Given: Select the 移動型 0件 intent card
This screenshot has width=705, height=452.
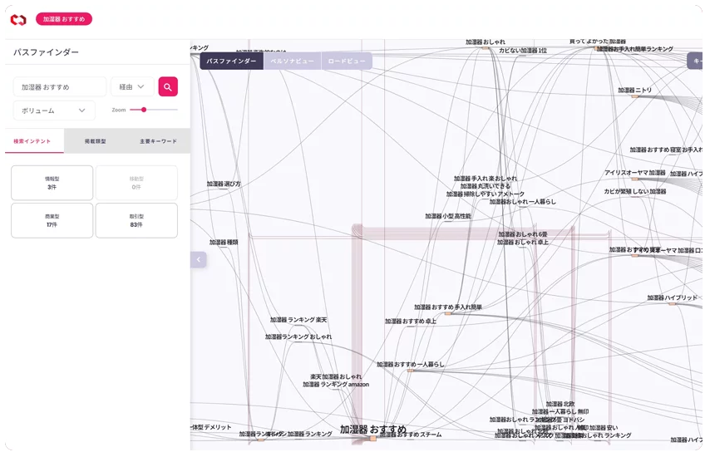Looking at the screenshot, I should pos(136,183).
